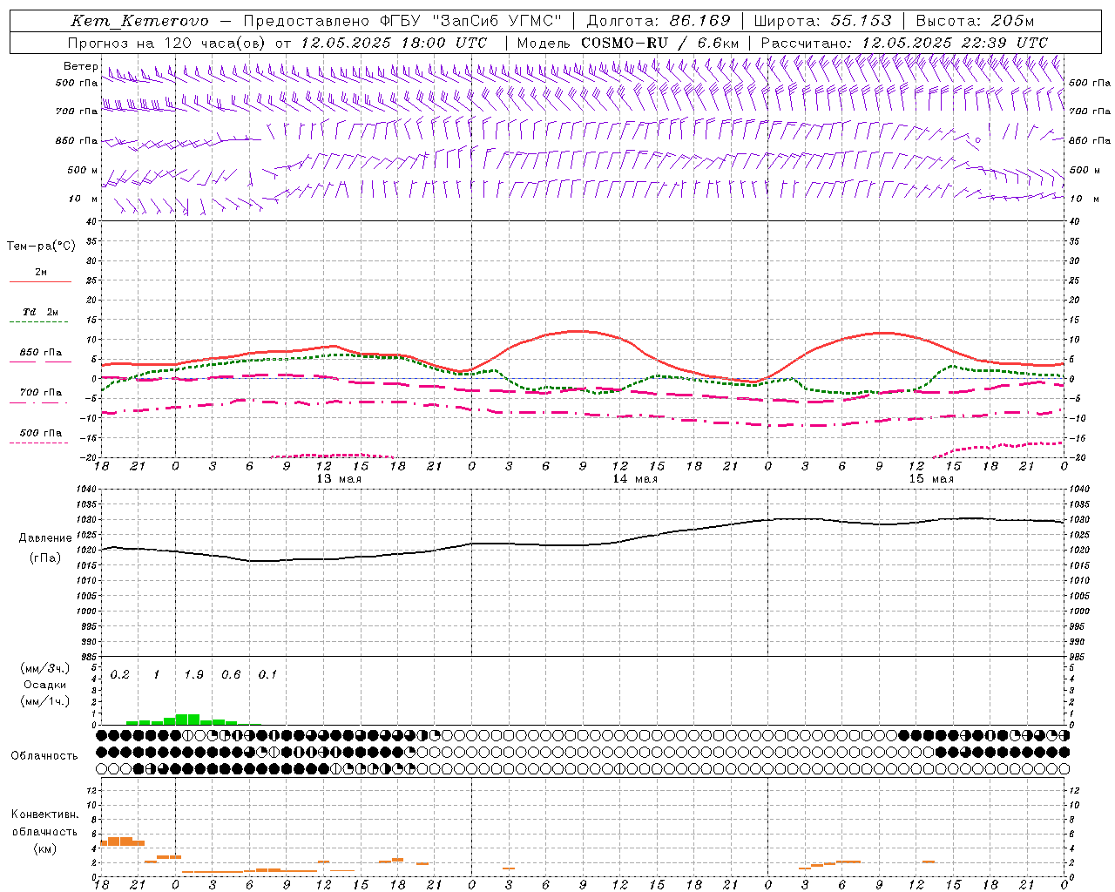This screenshot has width=1115, height=892.
Task: Click the (мм/3ч.) units label
Action: 44,668
